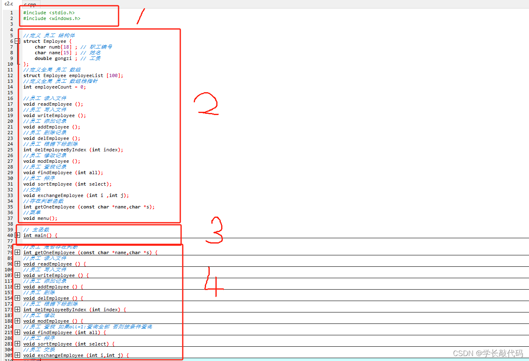This screenshot has width=529, height=361.
Task: Expand the folded writeEmployee function body
Action: pos(17,275)
